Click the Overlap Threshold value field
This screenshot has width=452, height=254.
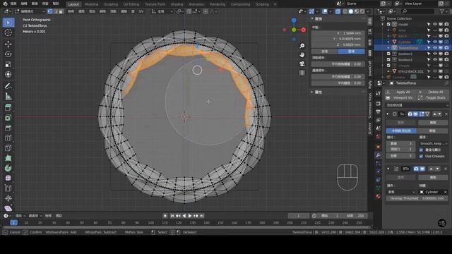coord(417,198)
